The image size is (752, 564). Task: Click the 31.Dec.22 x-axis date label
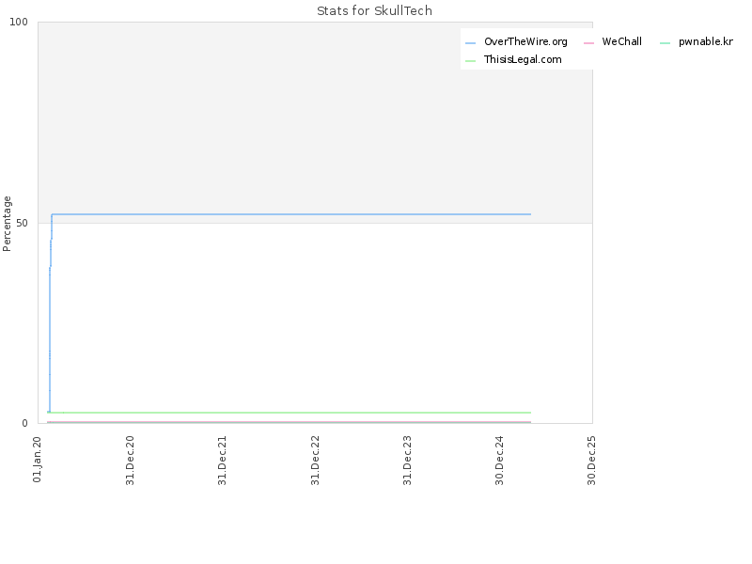[315, 461]
